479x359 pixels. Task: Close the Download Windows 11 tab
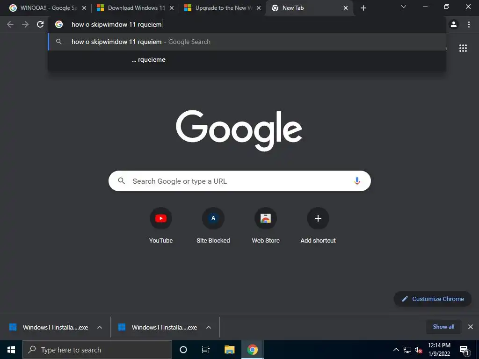click(172, 8)
